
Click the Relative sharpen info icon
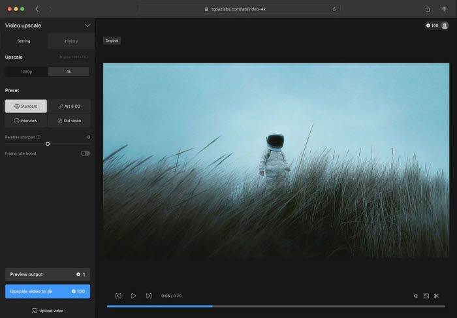click(39, 137)
